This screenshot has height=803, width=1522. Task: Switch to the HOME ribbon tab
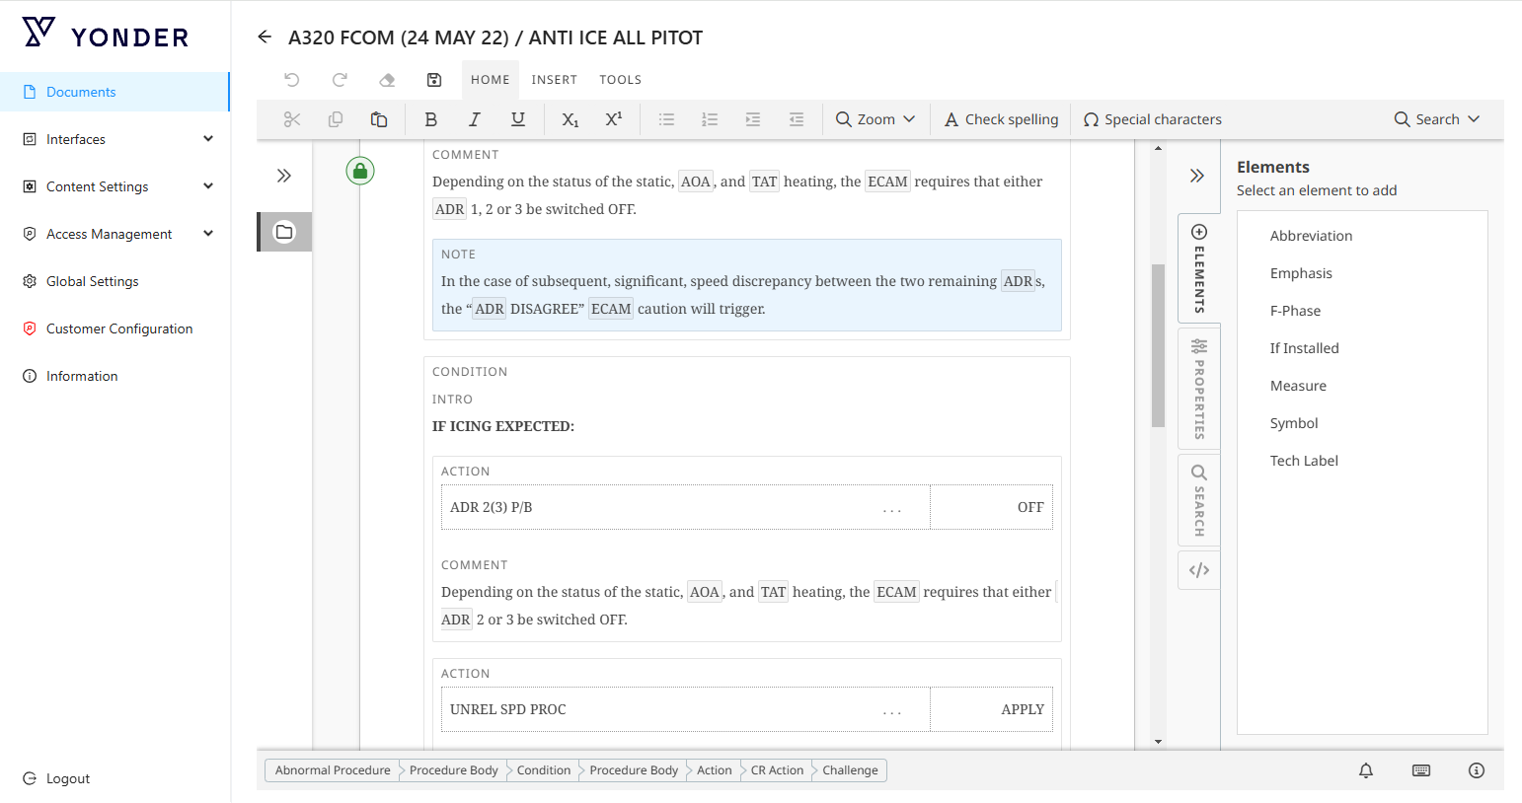491,80
